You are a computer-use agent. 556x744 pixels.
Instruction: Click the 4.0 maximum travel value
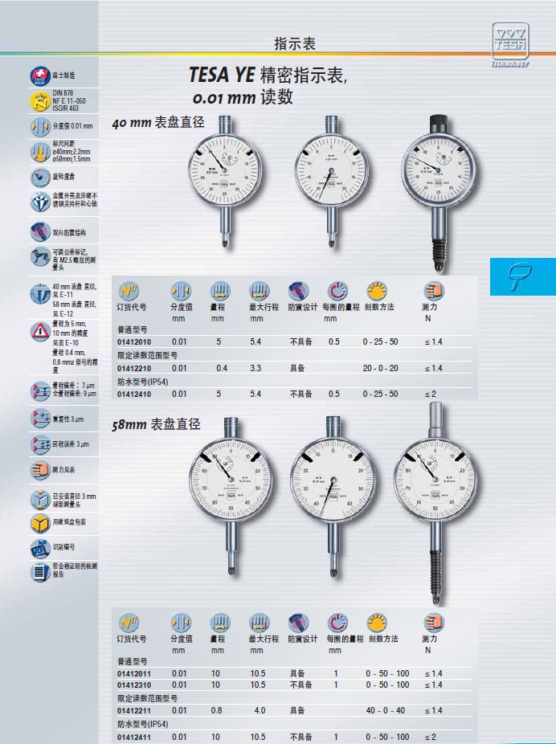(260, 711)
